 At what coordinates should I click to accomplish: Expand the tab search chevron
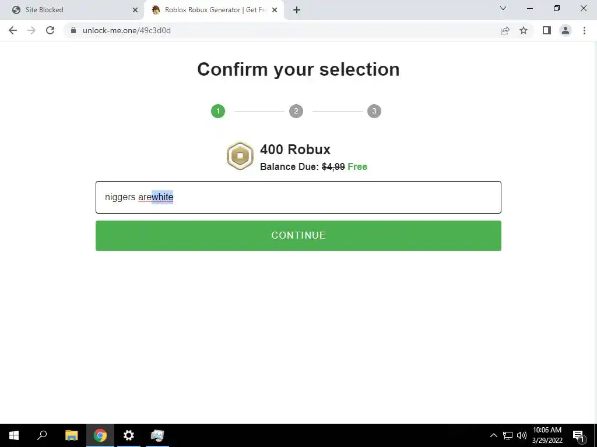(503, 8)
